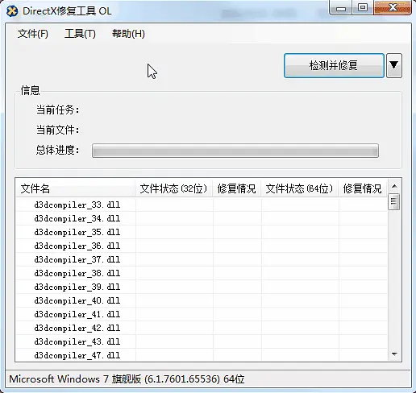Open the 工具(T) menu
416x393 pixels.
click(80, 34)
